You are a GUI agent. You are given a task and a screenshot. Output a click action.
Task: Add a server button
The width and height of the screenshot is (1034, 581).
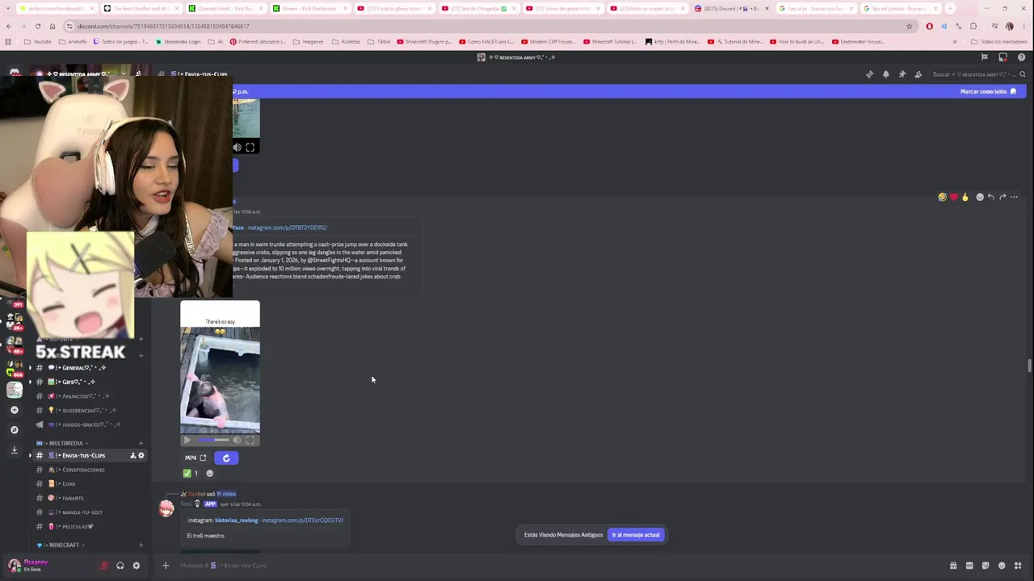coord(15,410)
